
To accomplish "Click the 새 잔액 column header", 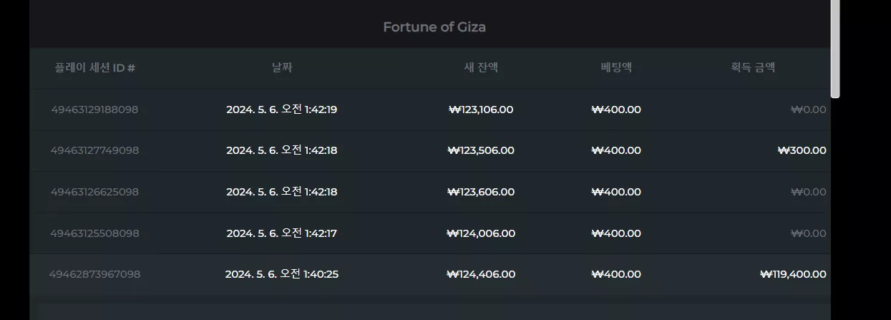I will pos(481,68).
